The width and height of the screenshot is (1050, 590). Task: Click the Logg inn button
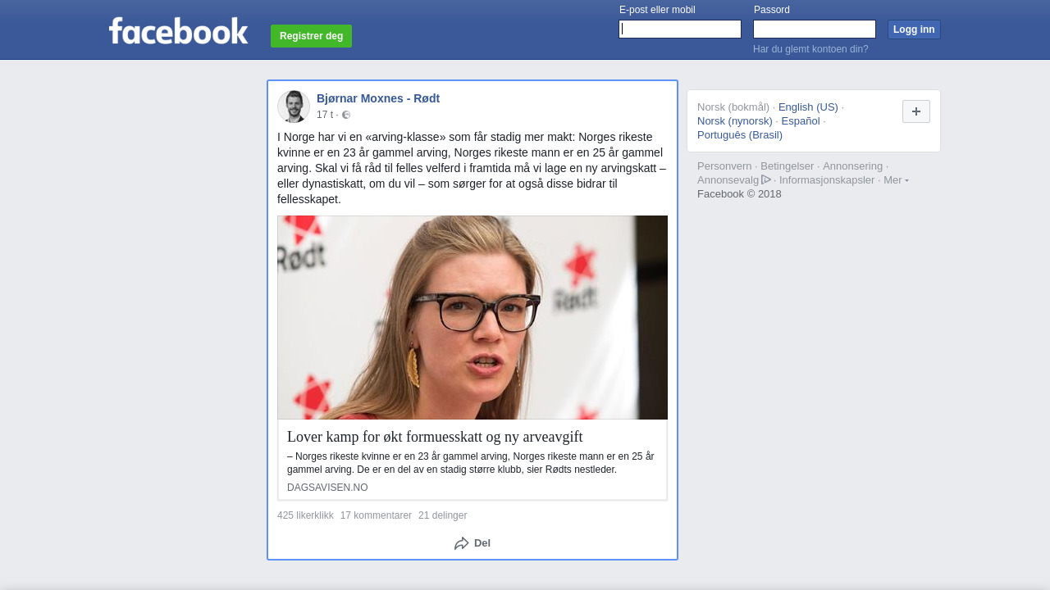click(914, 29)
